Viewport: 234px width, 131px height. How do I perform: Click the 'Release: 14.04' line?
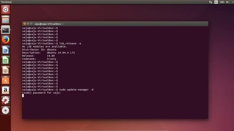(x=38, y=56)
